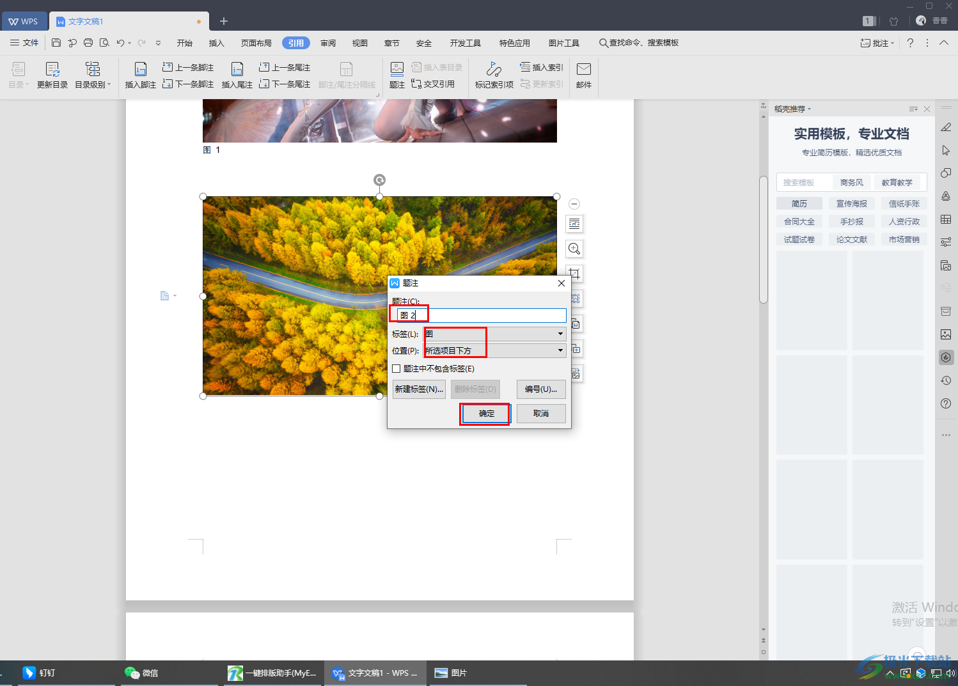Click Previous Endnote (上一条尾注)
The width and height of the screenshot is (958, 686).
coord(285,67)
